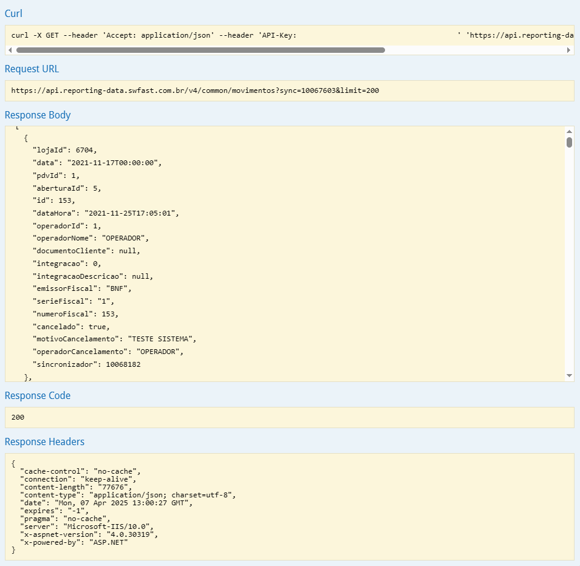Click the "lojaId": 6704 line
The height and width of the screenshot is (566, 580).
65,150
